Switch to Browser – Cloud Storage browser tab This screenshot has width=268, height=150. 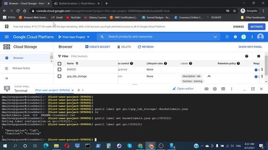coord(26,3)
